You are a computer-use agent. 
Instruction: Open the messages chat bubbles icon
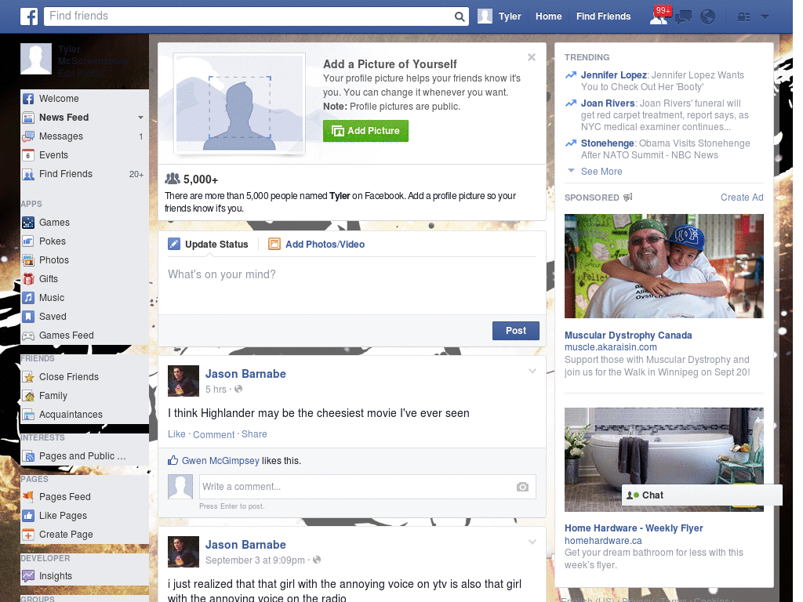click(683, 17)
